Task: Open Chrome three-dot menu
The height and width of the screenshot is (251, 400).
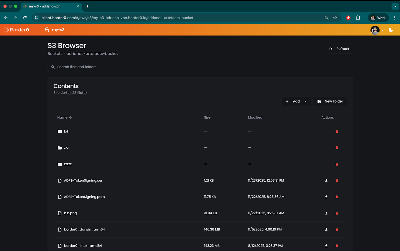Action: pyautogui.click(x=395, y=18)
